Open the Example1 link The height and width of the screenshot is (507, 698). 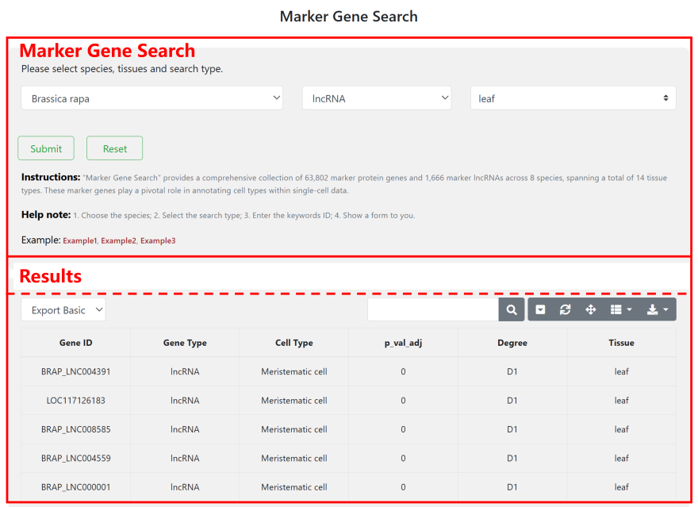click(x=79, y=240)
